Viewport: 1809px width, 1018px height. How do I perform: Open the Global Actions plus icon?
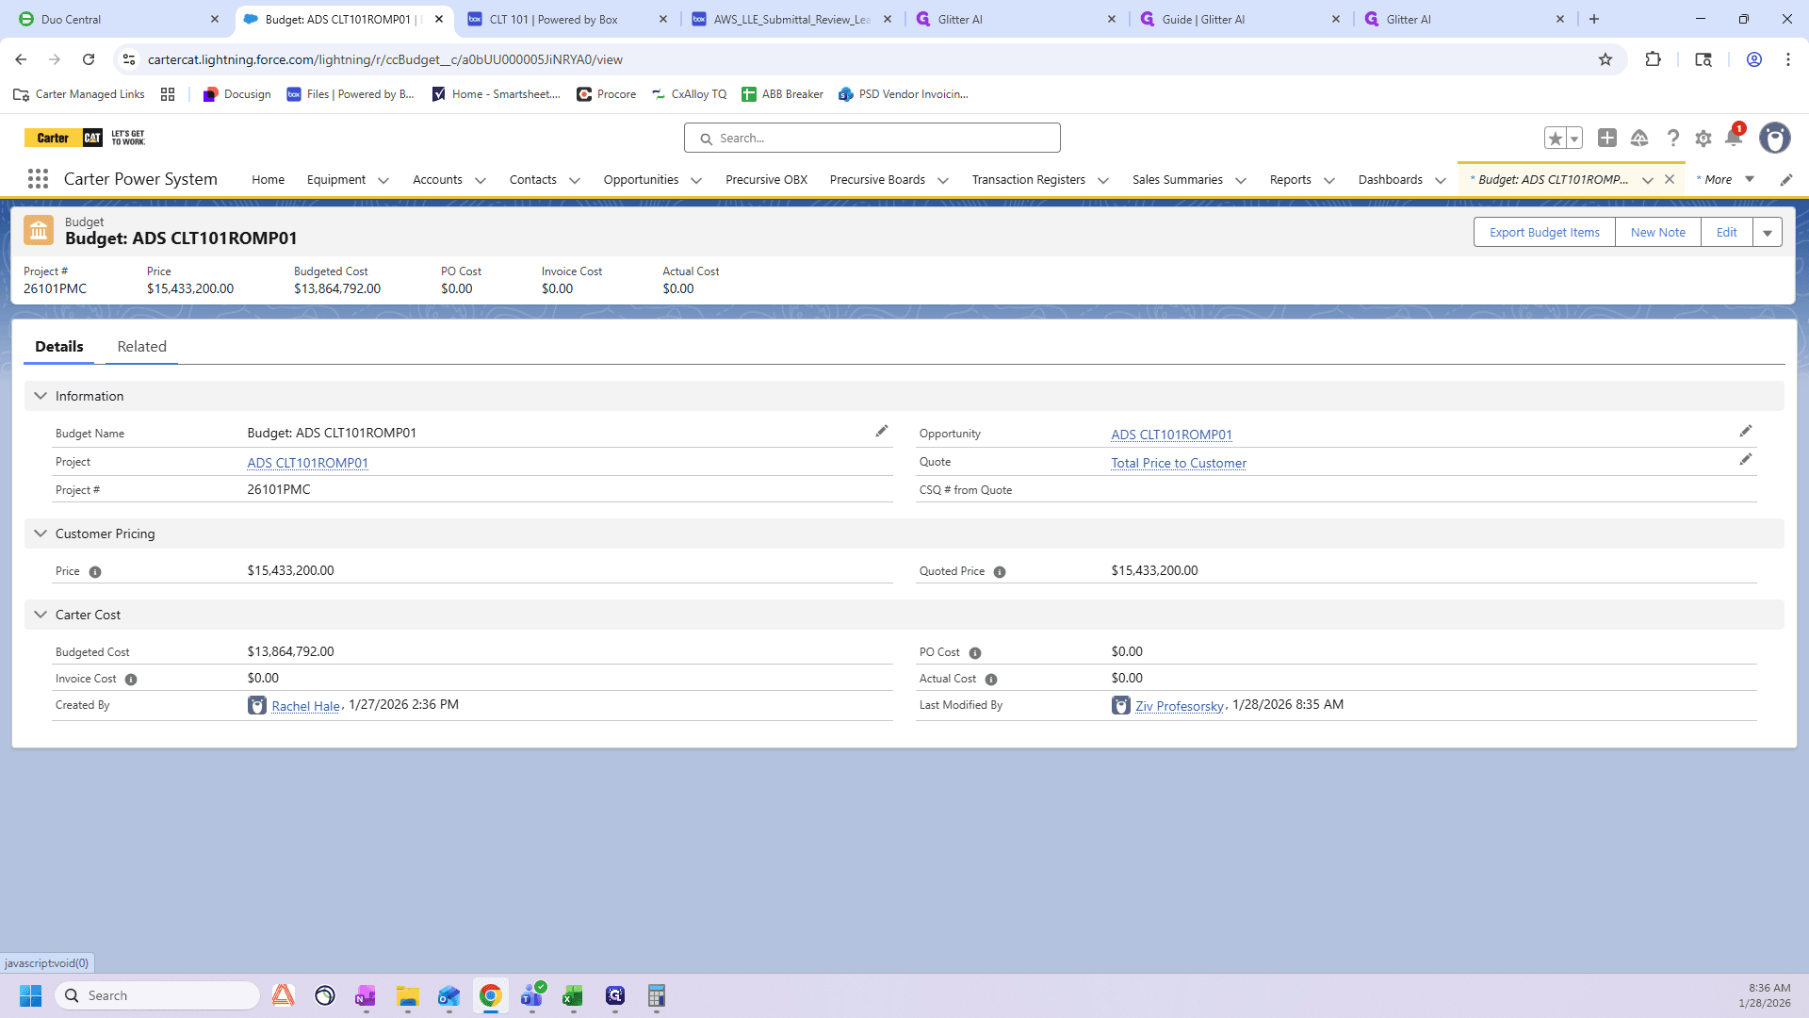[1607, 138]
